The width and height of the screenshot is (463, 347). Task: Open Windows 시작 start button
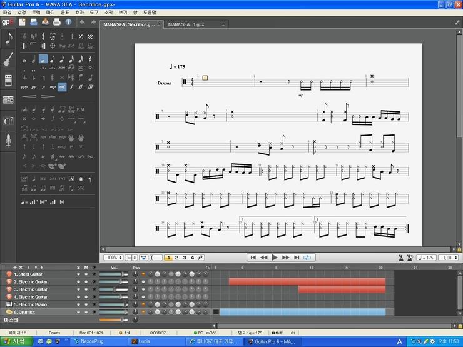coord(16,342)
